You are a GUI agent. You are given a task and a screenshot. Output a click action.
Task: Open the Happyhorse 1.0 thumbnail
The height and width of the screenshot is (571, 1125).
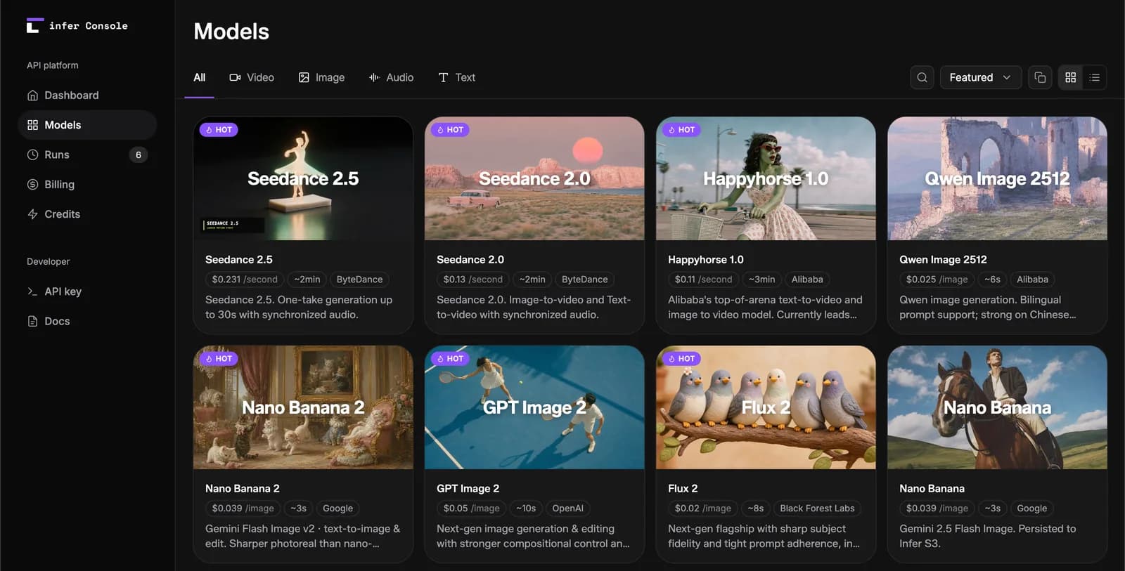click(766, 178)
